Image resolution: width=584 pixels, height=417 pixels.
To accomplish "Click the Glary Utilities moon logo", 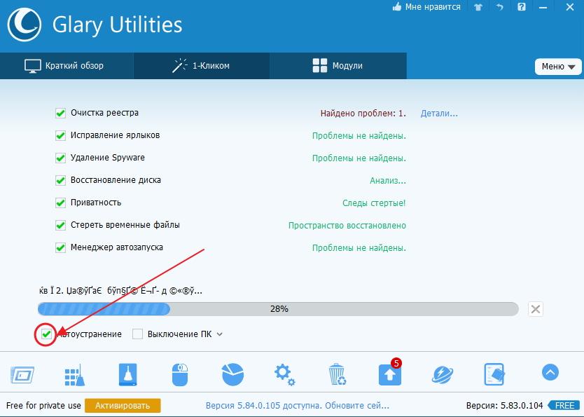I will [25, 25].
